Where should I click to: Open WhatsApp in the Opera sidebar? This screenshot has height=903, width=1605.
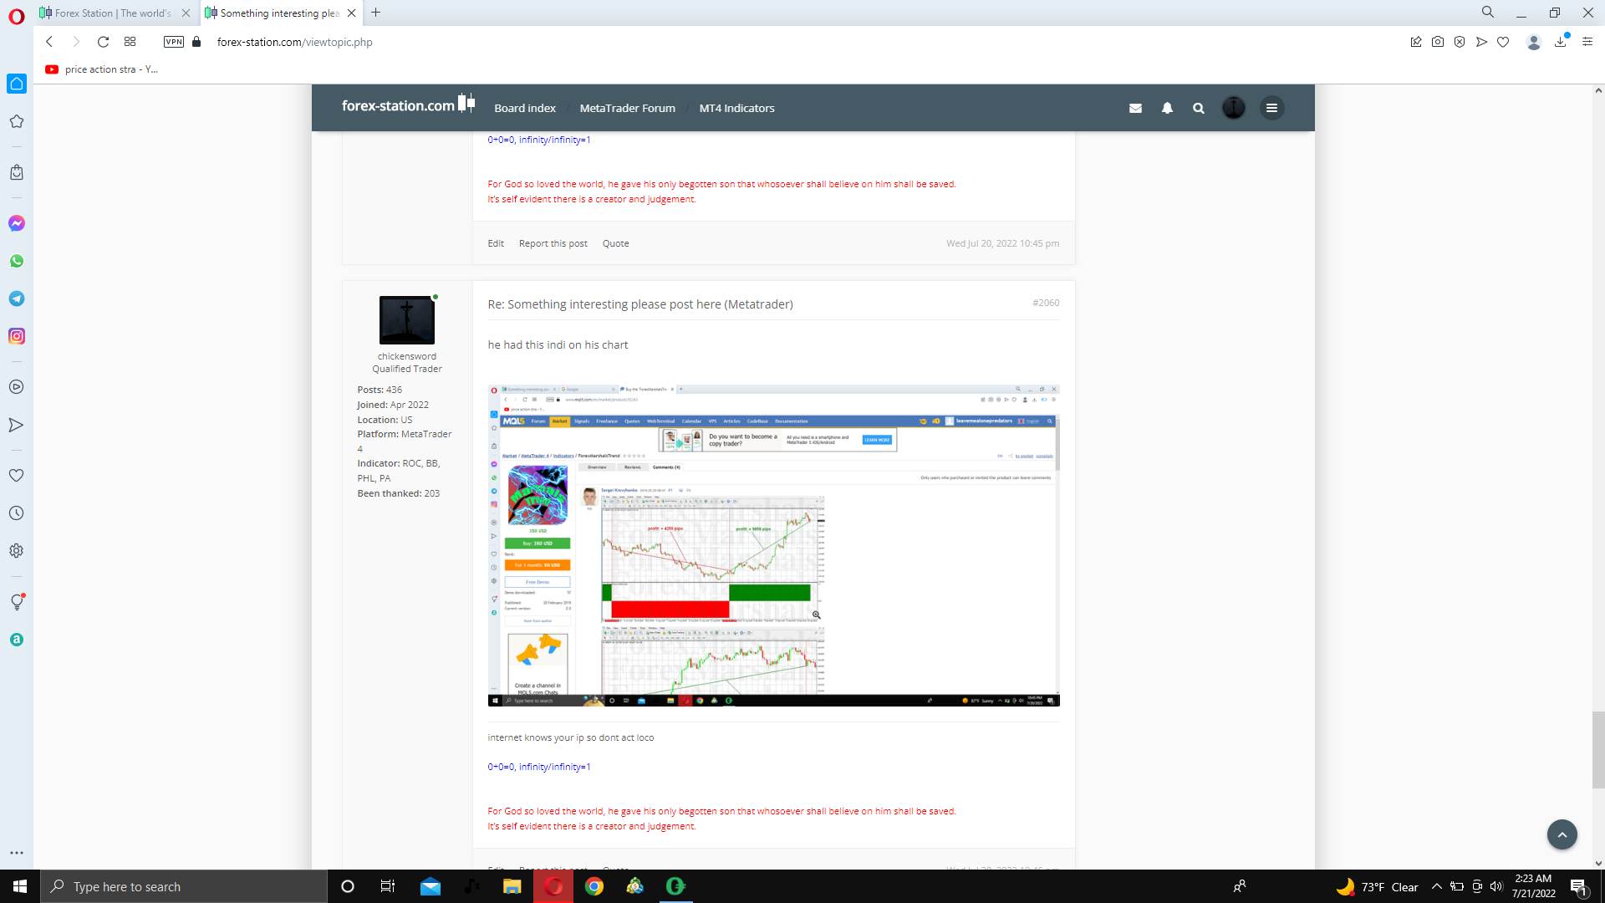(17, 261)
